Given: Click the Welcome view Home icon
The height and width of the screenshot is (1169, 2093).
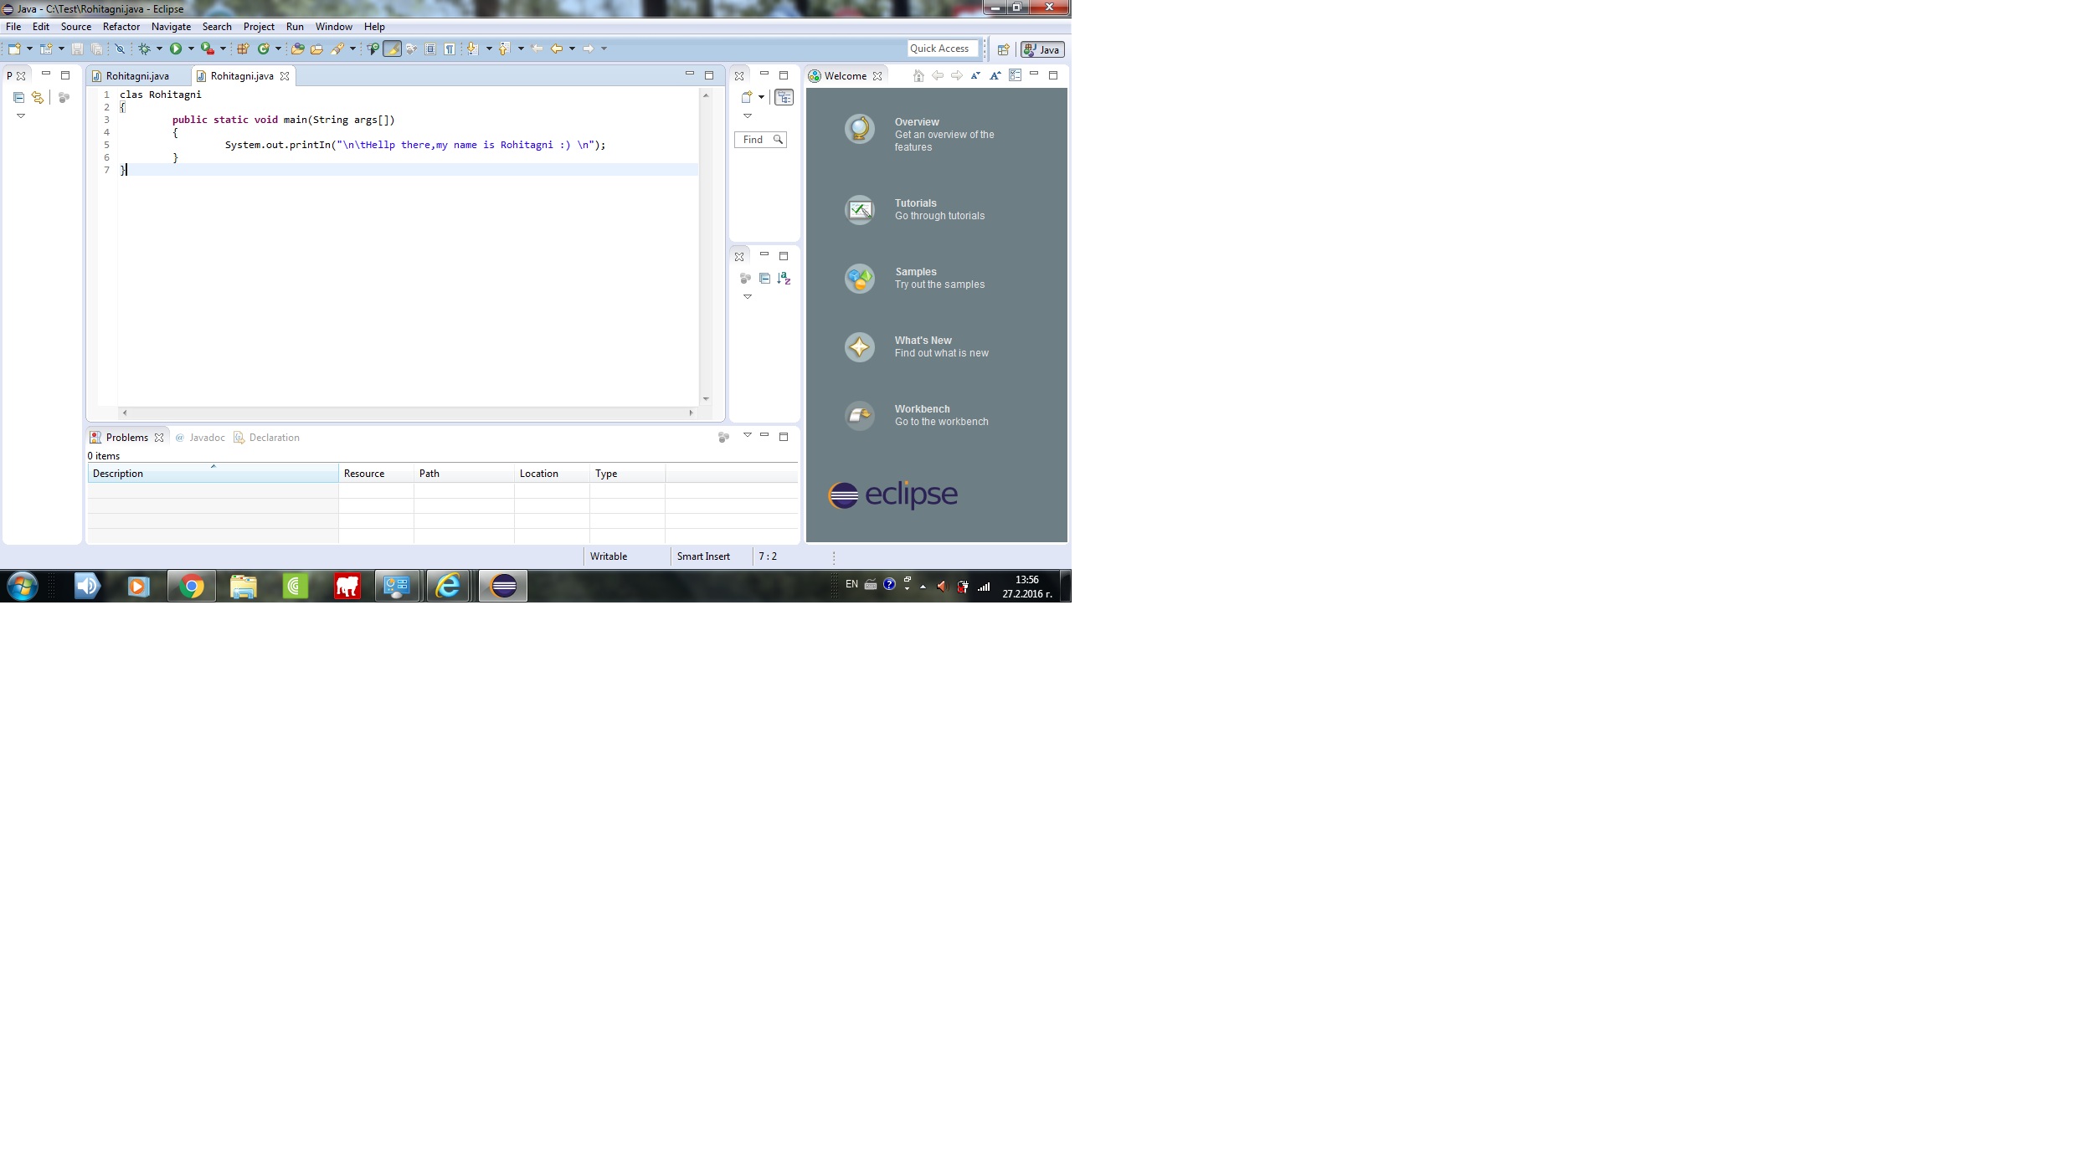Looking at the screenshot, I should [x=918, y=76].
